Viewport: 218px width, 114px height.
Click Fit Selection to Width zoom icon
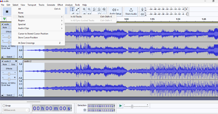coord(94,9)
